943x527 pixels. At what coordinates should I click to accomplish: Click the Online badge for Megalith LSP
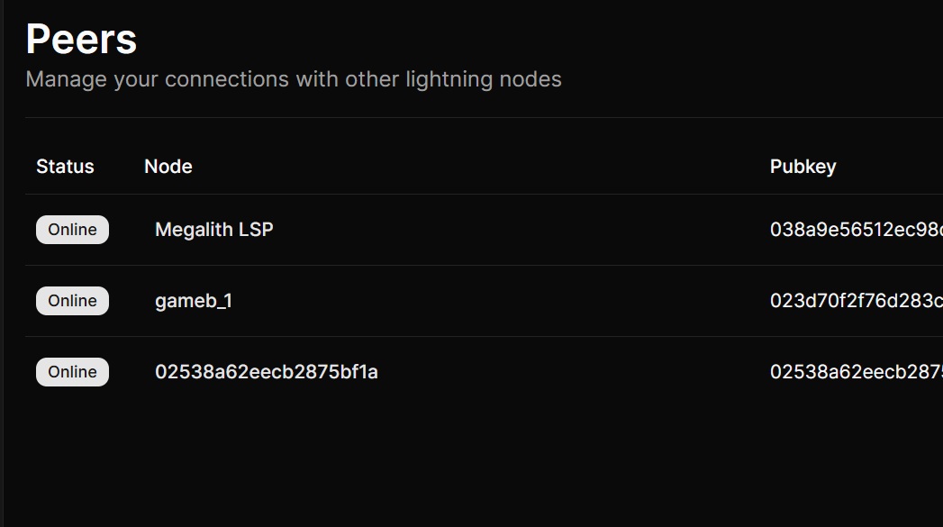(72, 230)
